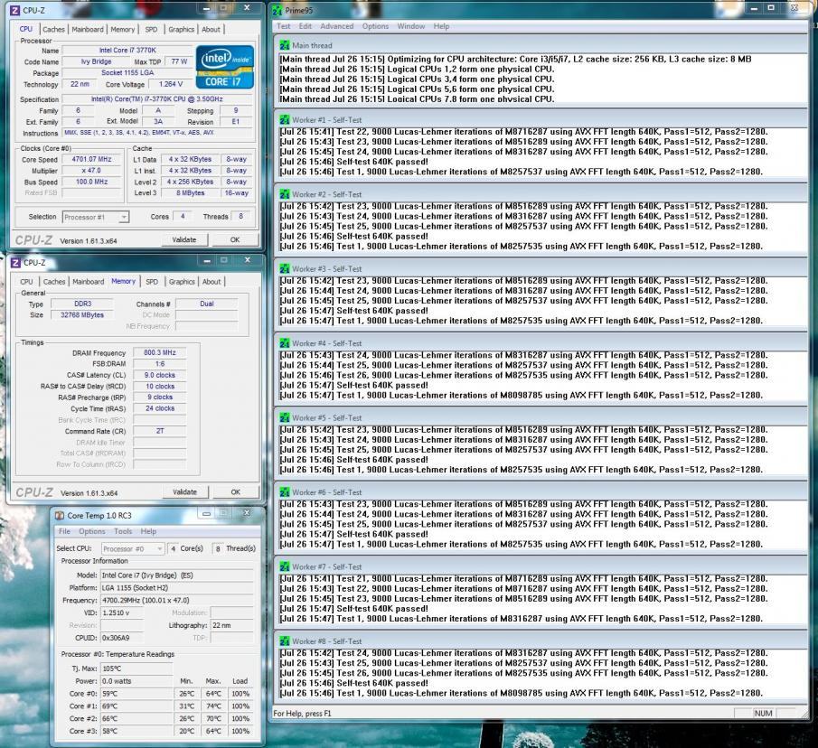Click the Prime95 title bar icon
818x748 pixels.
(x=277, y=9)
